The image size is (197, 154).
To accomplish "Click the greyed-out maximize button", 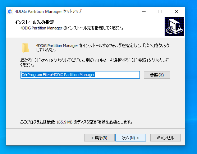I will pyautogui.click(x=160, y=11).
